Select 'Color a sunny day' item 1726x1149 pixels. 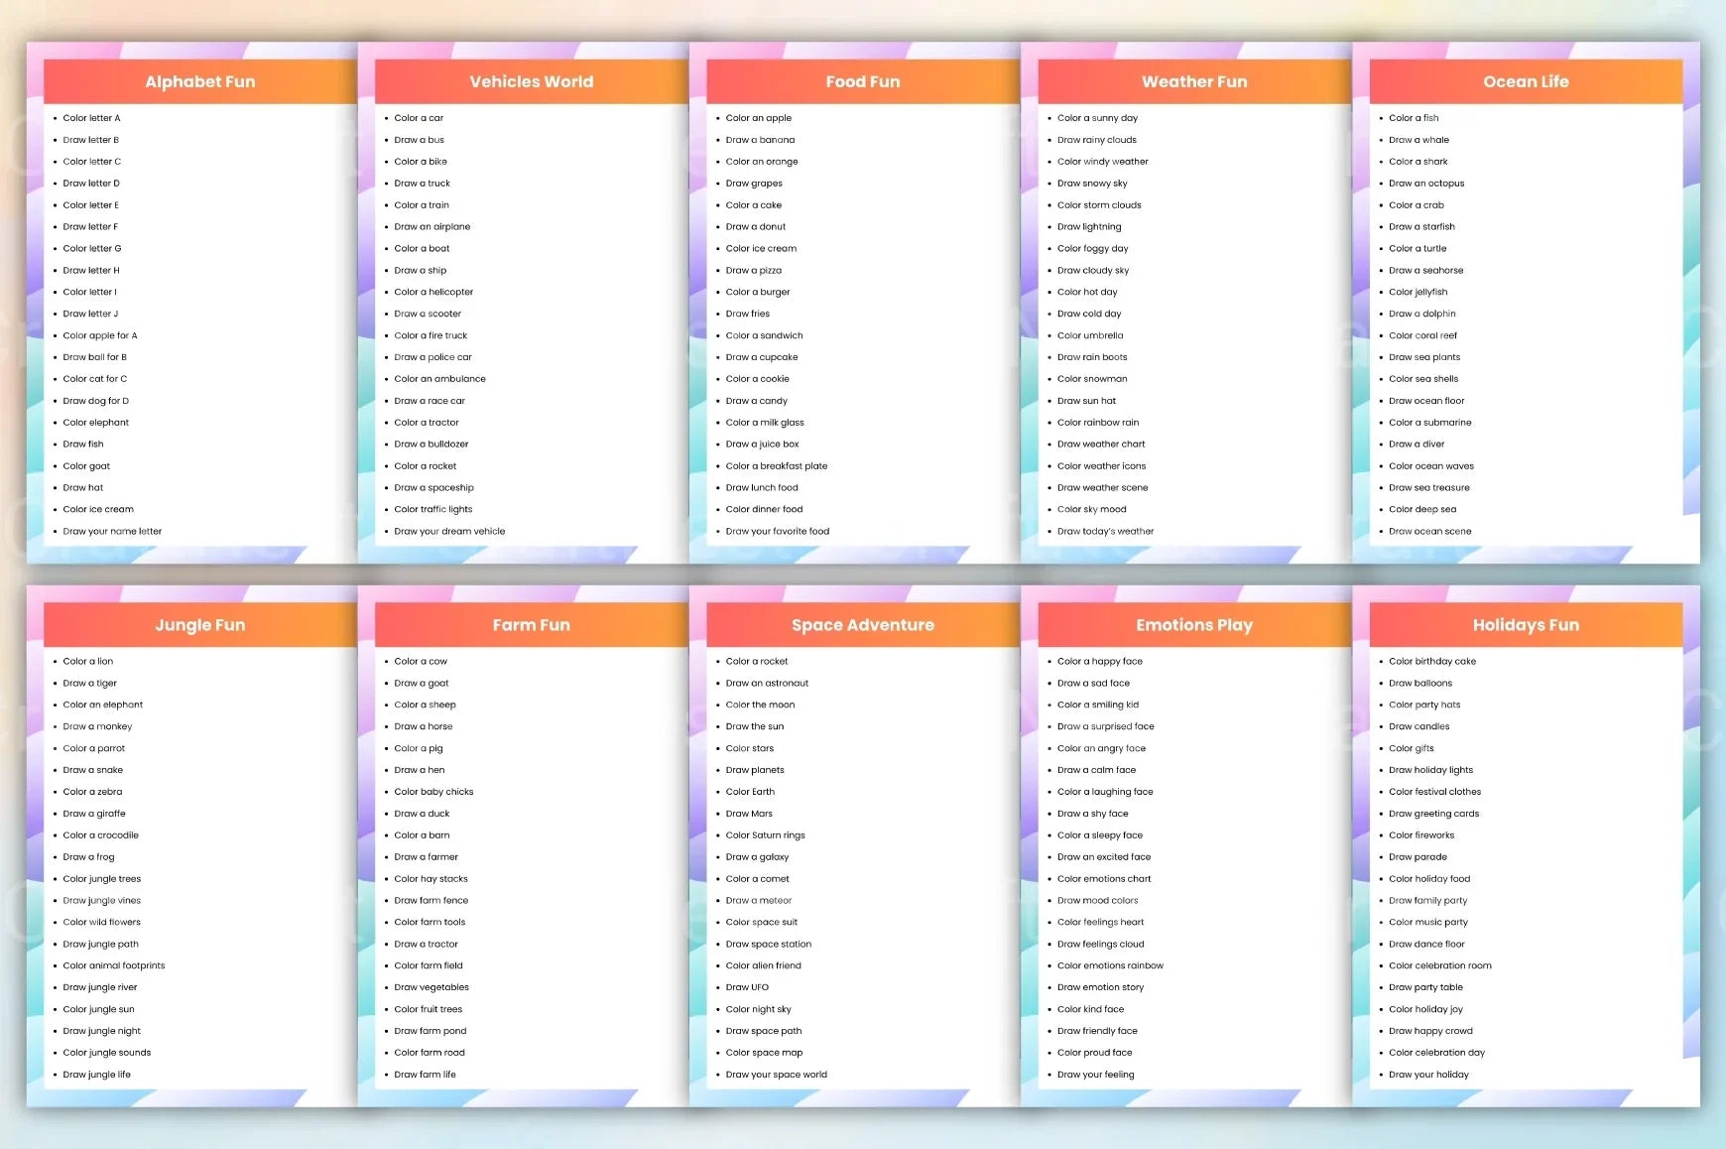[x=1098, y=118]
